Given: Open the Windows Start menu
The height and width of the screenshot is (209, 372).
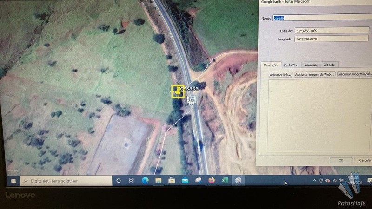Looking at the screenshot, I should pos(13,181).
